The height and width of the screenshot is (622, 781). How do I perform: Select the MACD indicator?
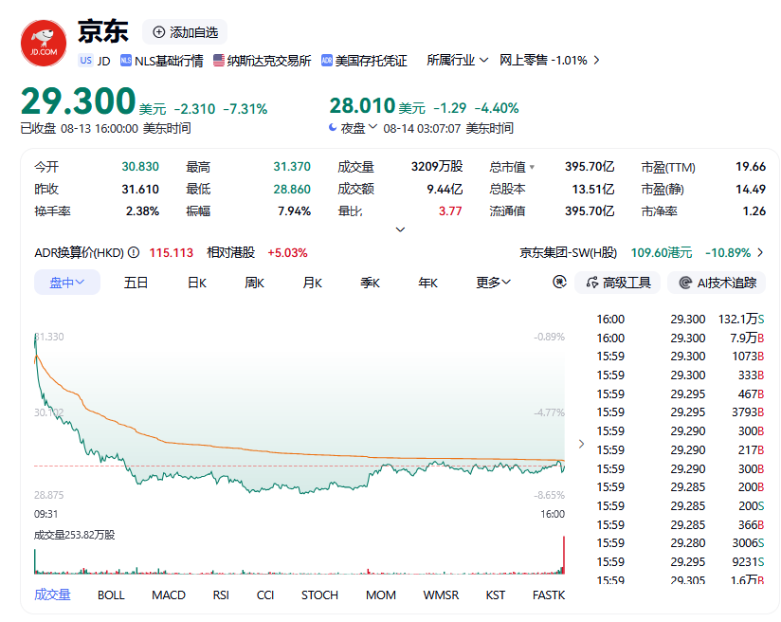click(169, 595)
